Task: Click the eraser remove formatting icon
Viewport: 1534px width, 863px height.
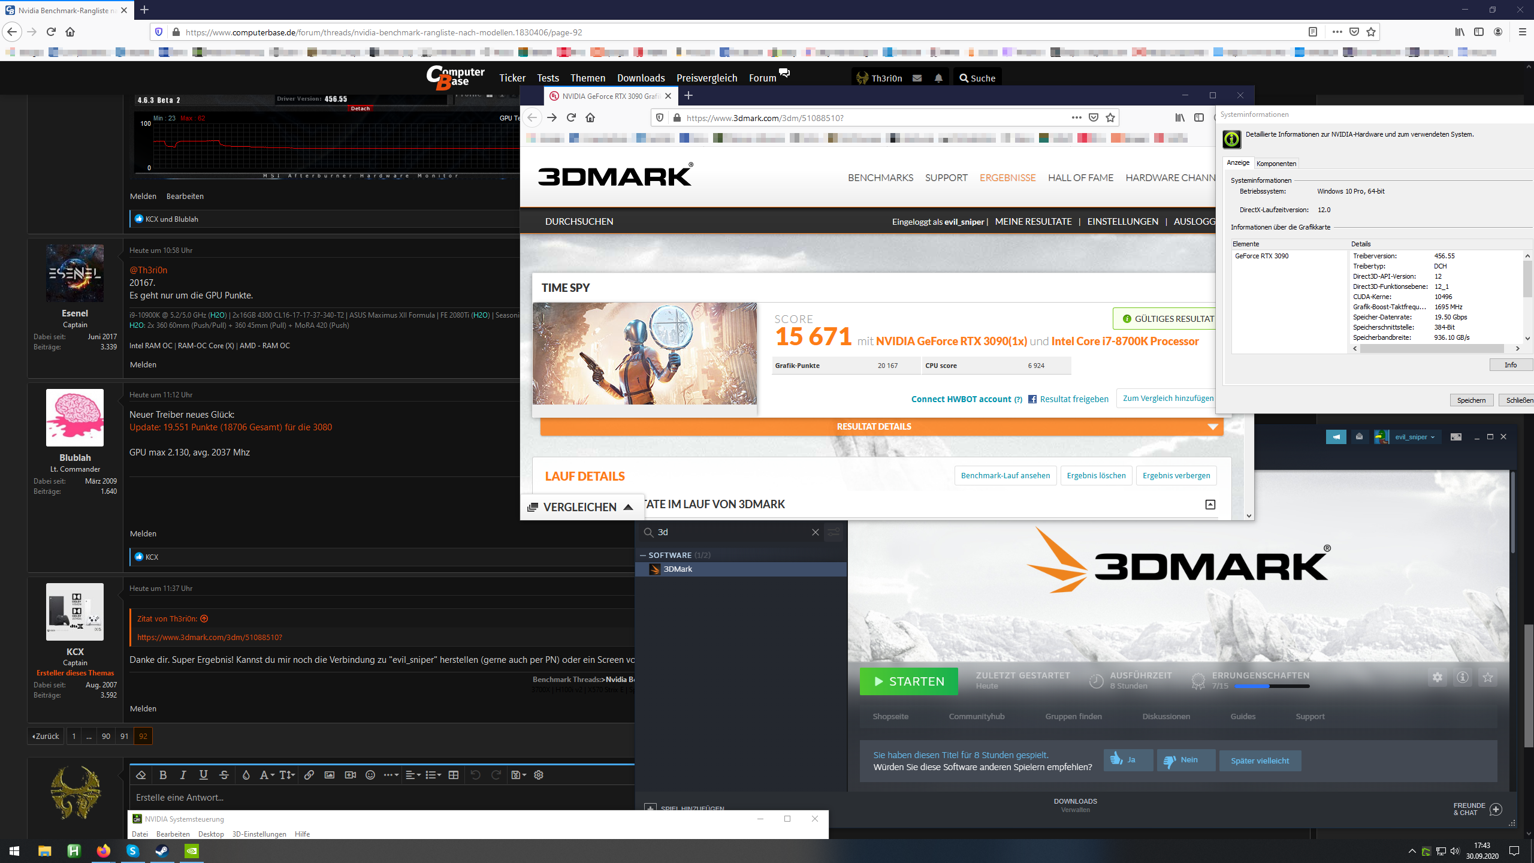Action: pyautogui.click(x=141, y=775)
